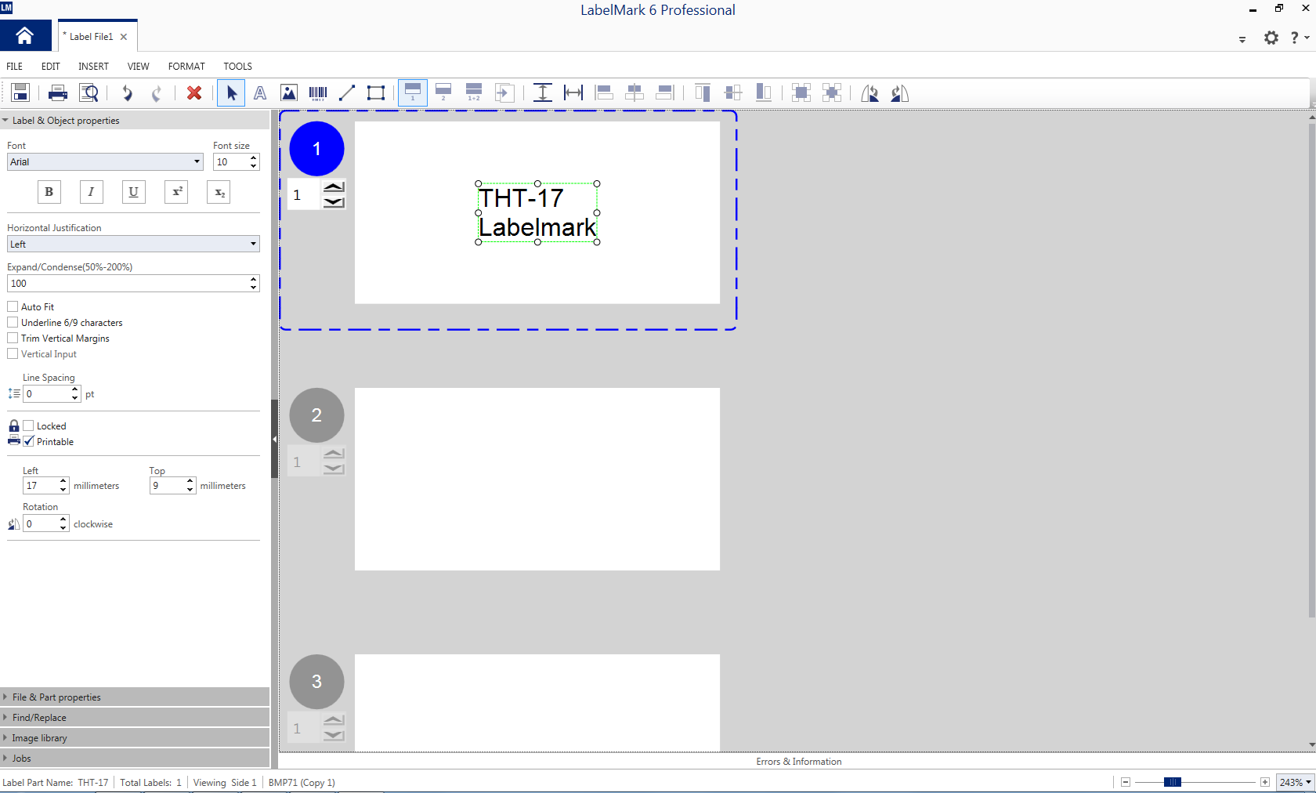Select the Rectangle drawing tool
Image resolution: width=1316 pixels, height=793 pixels.
point(376,93)
